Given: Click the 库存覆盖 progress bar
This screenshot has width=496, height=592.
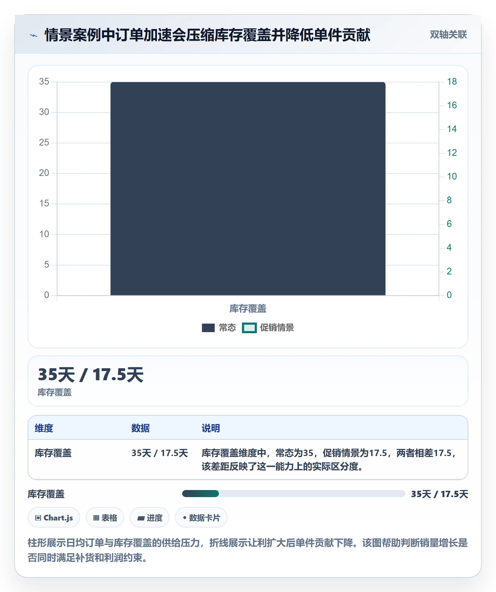Looking at the screenshot, I should coord(293,494).
